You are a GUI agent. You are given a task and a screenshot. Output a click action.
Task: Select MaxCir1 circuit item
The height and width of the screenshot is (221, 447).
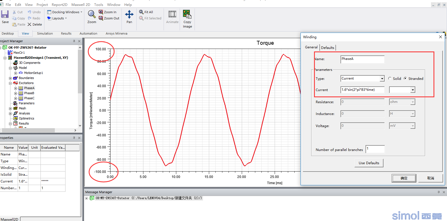19,53
